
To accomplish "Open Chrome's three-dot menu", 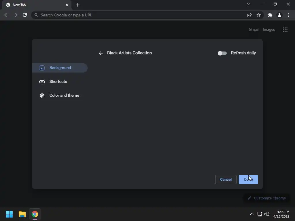I will (x=289, y=15).
